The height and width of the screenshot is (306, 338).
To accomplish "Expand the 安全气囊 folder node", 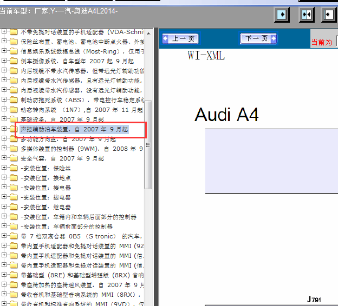I will point(4,158).
